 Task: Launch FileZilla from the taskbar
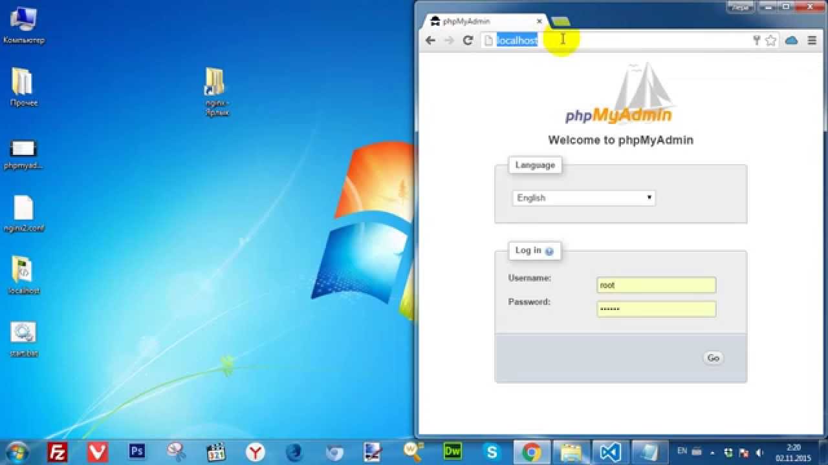(58, 451)
